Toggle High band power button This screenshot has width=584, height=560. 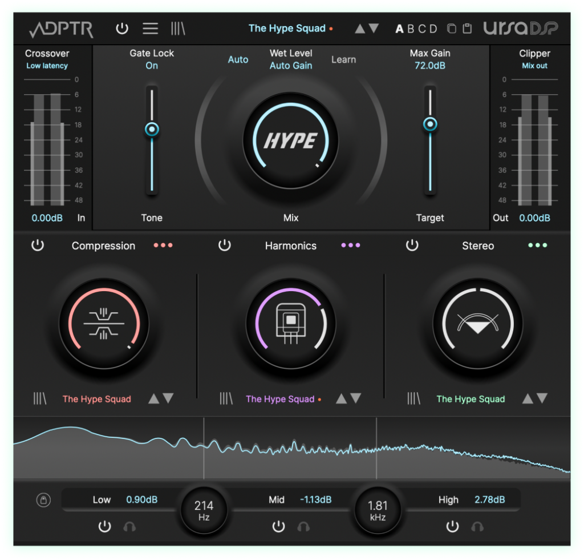click(452, 526)
